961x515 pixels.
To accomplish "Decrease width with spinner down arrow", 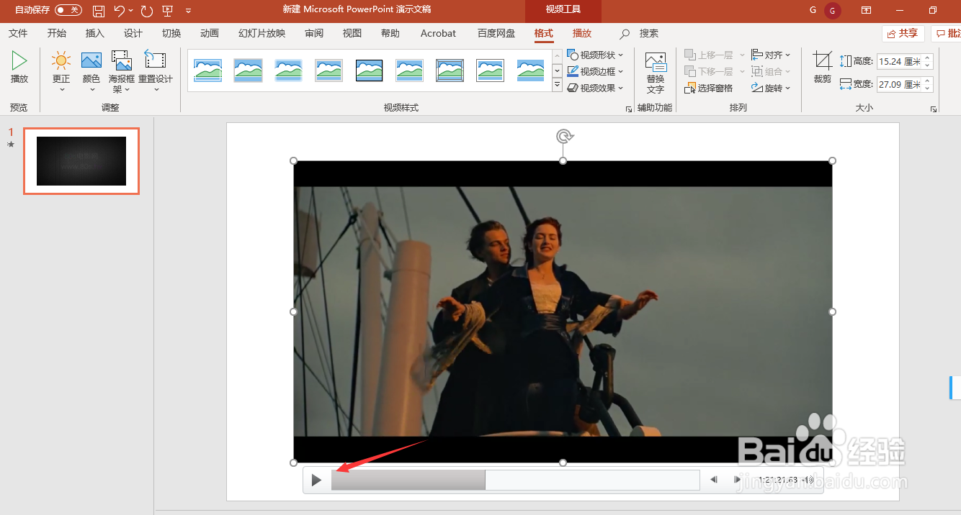I will click(928, 88).
